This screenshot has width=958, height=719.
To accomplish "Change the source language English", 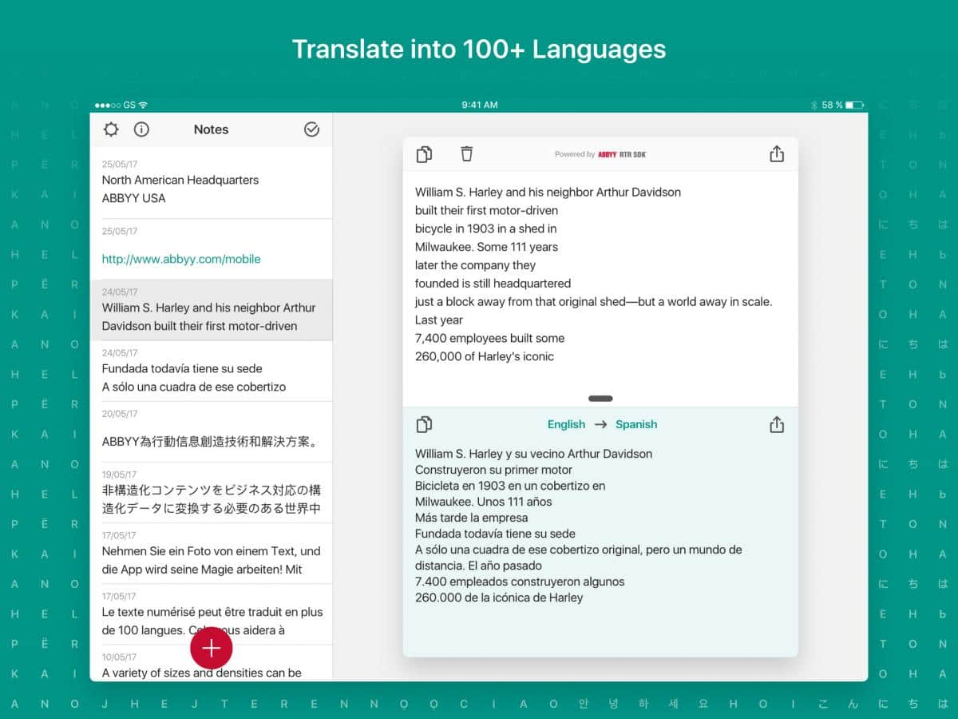I will tap(566, 424).
